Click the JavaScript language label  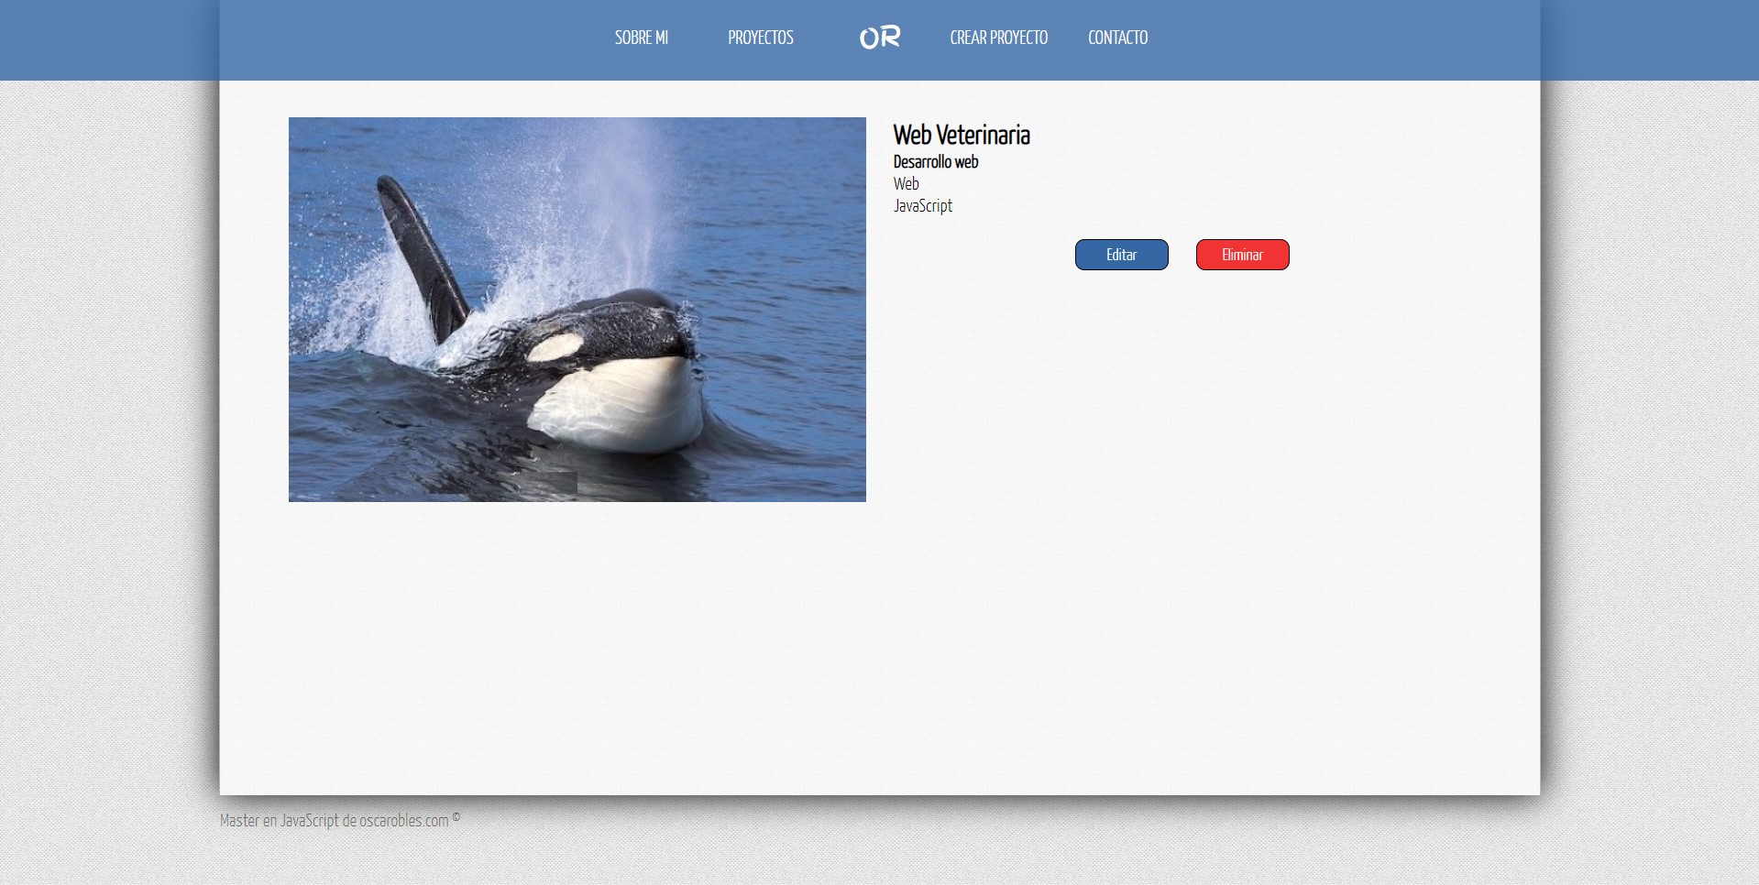[x=922, y=206]
